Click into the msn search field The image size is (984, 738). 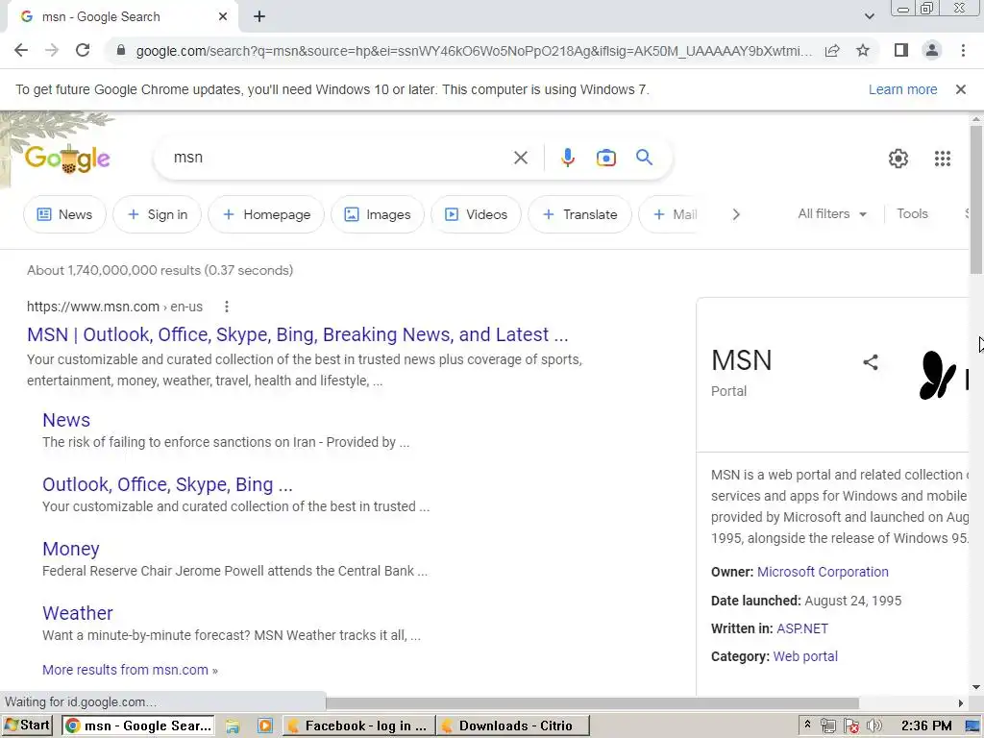point(339,158)
